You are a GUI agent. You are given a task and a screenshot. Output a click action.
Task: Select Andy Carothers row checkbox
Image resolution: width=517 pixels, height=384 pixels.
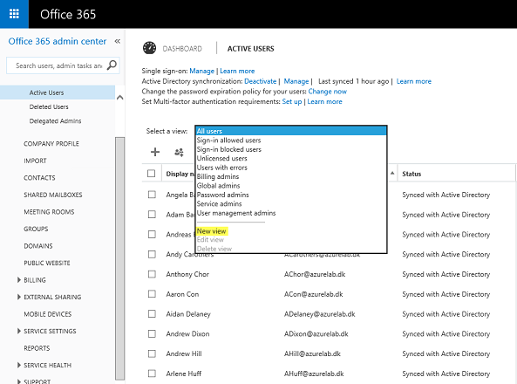152,254
